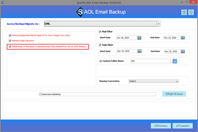The width and height of the screenshot is (198, 132).
Task: Click the blue info icon beside Custom Folder Name
Action: pos(175,61)
